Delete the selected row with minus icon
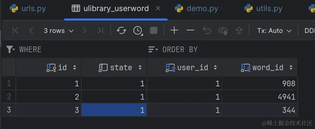The image size is (315, 129). (190, 31)
